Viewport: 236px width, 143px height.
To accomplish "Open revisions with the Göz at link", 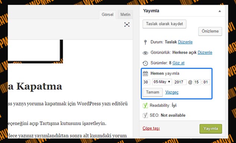I will pos(178,63).
